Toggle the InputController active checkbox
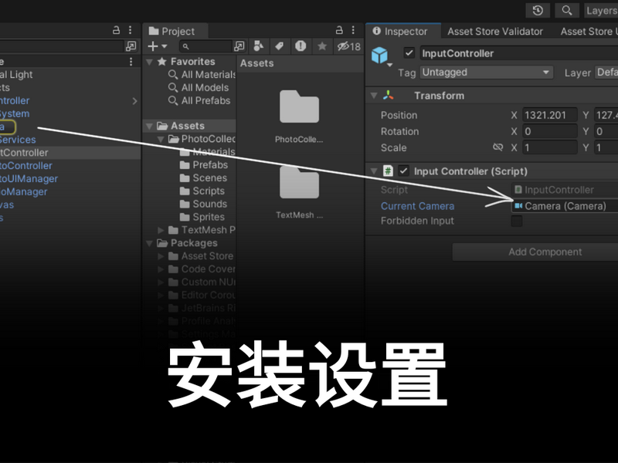The image size is (618, 463). point(409,52)
